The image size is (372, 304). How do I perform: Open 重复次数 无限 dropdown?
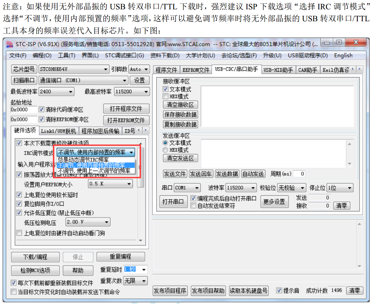pyautogui.click(x=135, y=281)
